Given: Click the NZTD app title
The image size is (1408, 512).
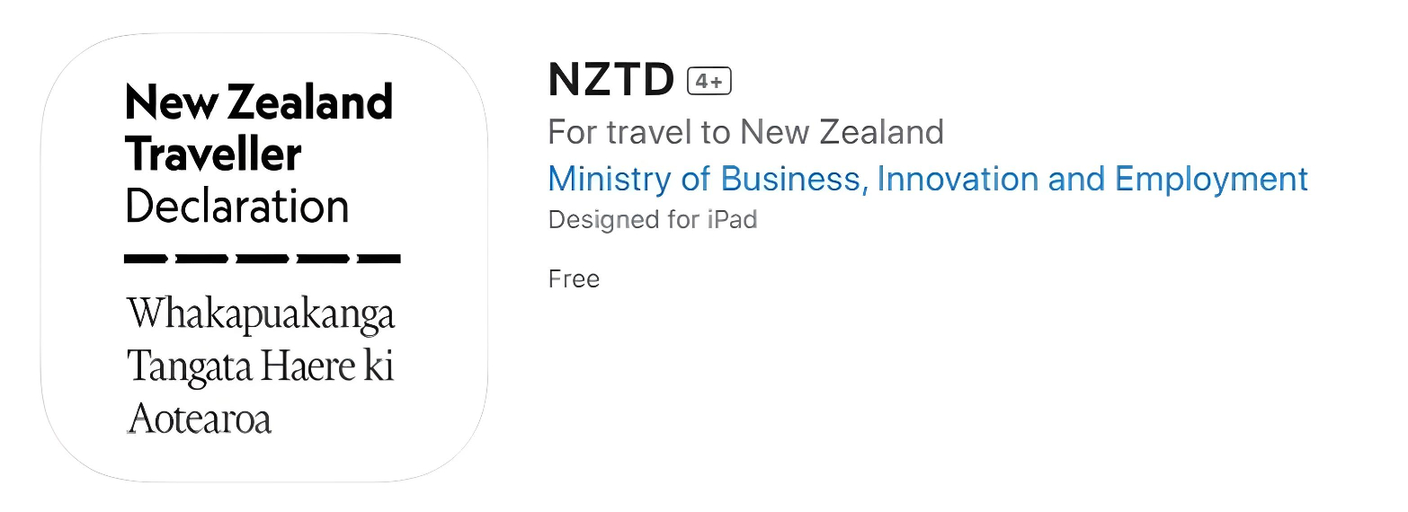Looking at the screenshot, I should 610,81.
